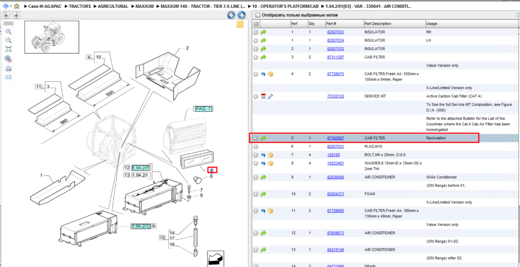Go to the next figure page

click(x=241, y=15)
